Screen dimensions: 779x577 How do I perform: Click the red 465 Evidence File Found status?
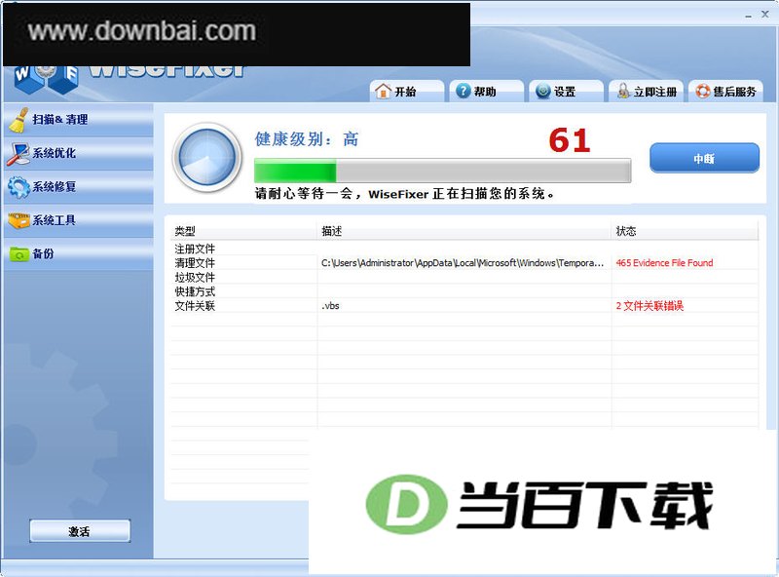(665, 262)
